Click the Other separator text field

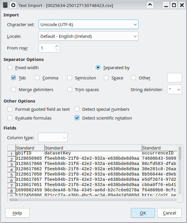174,78
